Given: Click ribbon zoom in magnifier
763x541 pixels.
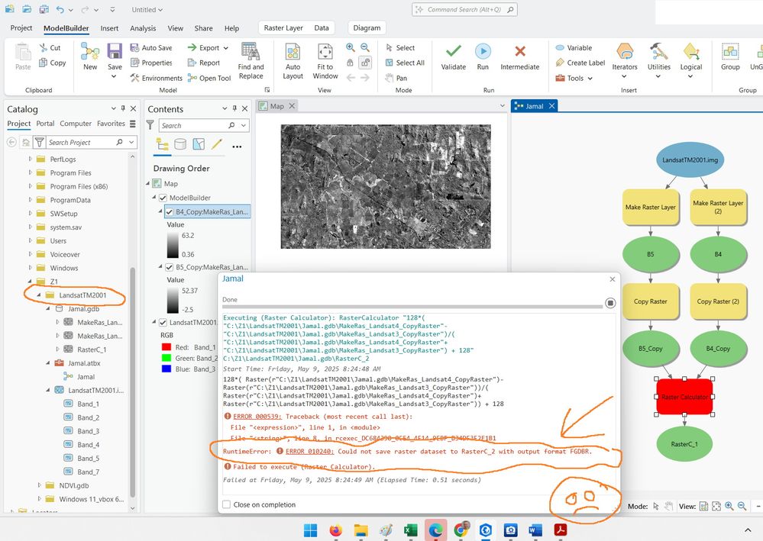Looking at the screenshot, I should [x=351, y=47].
